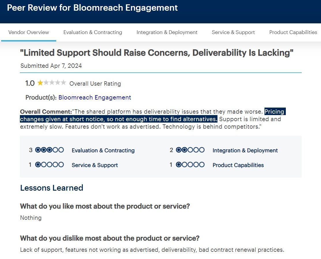Click the highlighted 'Pricing changes' text selection
The width and height of the screenshot is (321, 259).
pos(118,119)
